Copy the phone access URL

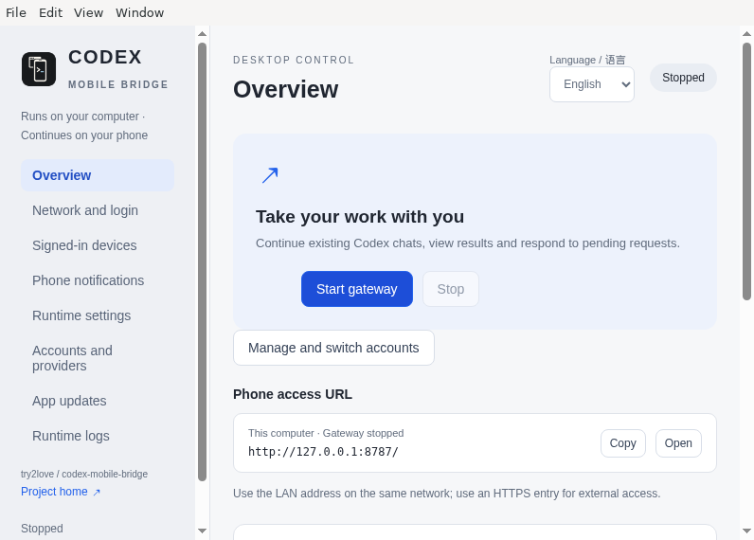622,443
